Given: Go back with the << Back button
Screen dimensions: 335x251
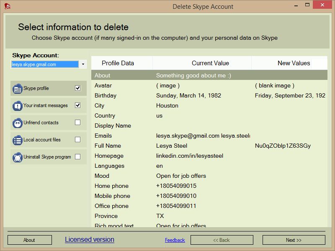Looking at the screenshot, I should point(222,240).
